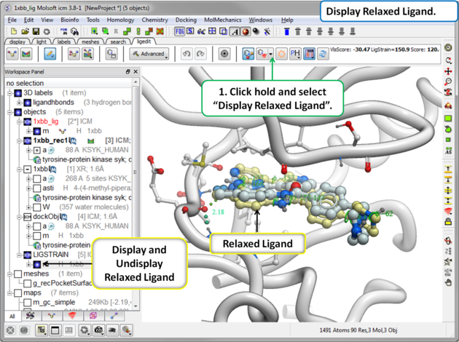Click the red triangle tab at panel bottom
Image resolution: width=459 pixels, height=342 pixels.
pyautogui.click(x=71, y=316)
